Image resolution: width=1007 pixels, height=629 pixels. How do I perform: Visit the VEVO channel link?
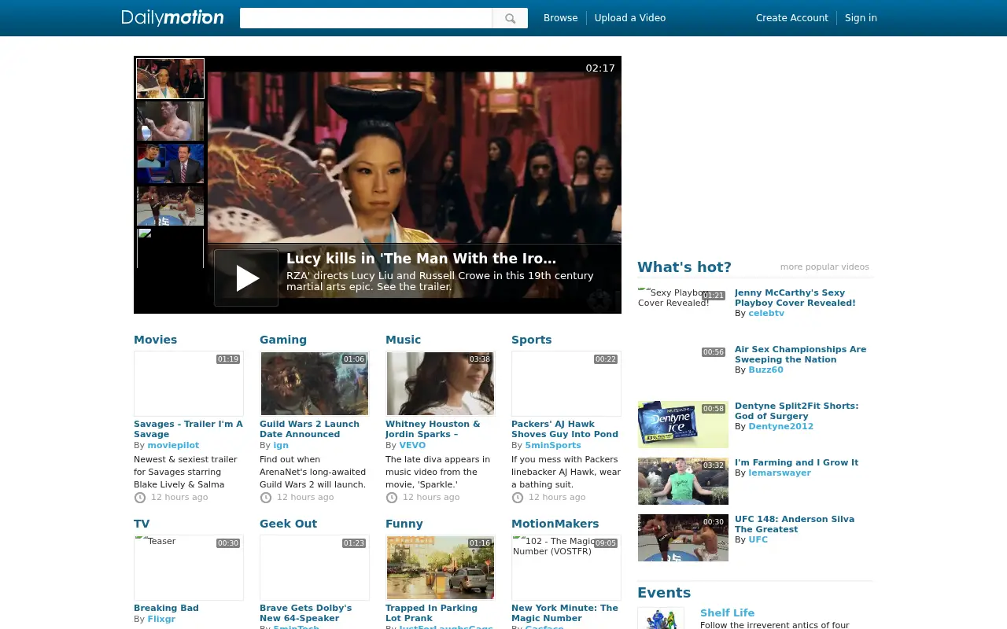tap(412, 446)
